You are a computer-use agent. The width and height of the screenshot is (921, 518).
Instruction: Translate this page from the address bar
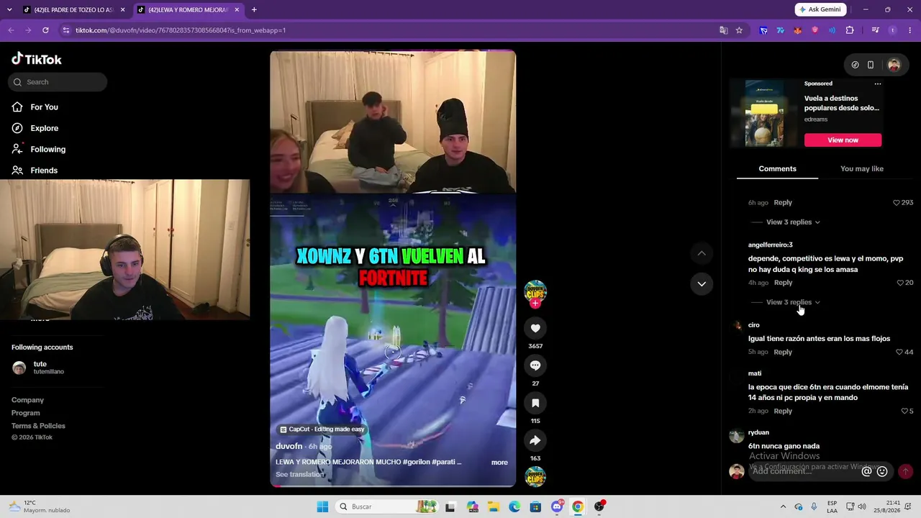(724, 30)
